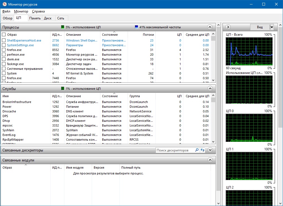Check the firefox.exe process with PID 8552
This screenshot has height=206, width=283.
tap(4, 50)
